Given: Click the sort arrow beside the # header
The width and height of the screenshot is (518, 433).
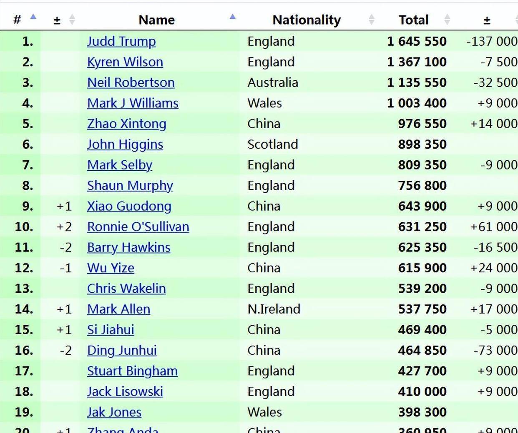Looking at the screenshot, I should pos(33,17).
